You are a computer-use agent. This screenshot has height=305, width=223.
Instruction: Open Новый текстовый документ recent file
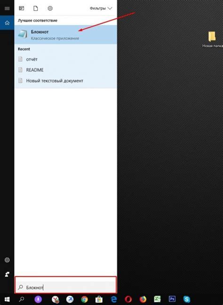pyautogui.click(x=66, y=80)
